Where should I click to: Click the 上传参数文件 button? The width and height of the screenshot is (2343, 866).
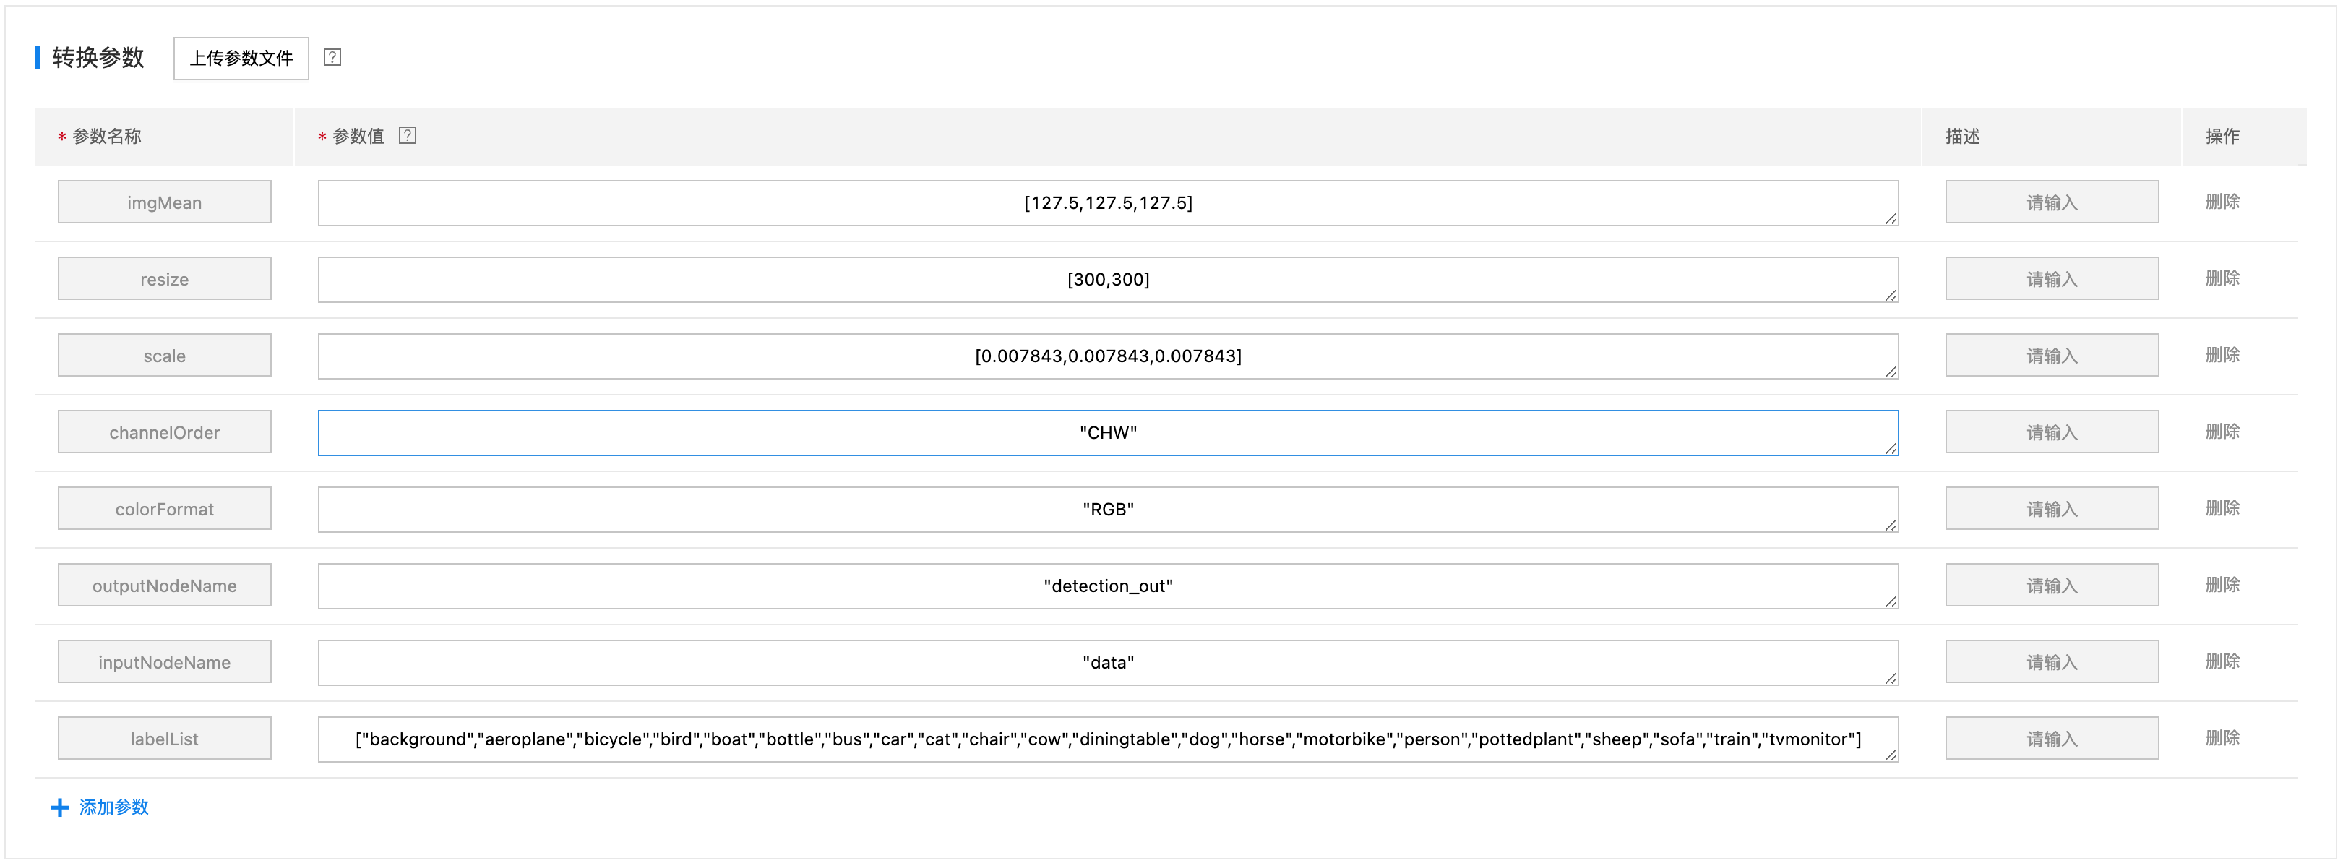[x=241, y=59]
